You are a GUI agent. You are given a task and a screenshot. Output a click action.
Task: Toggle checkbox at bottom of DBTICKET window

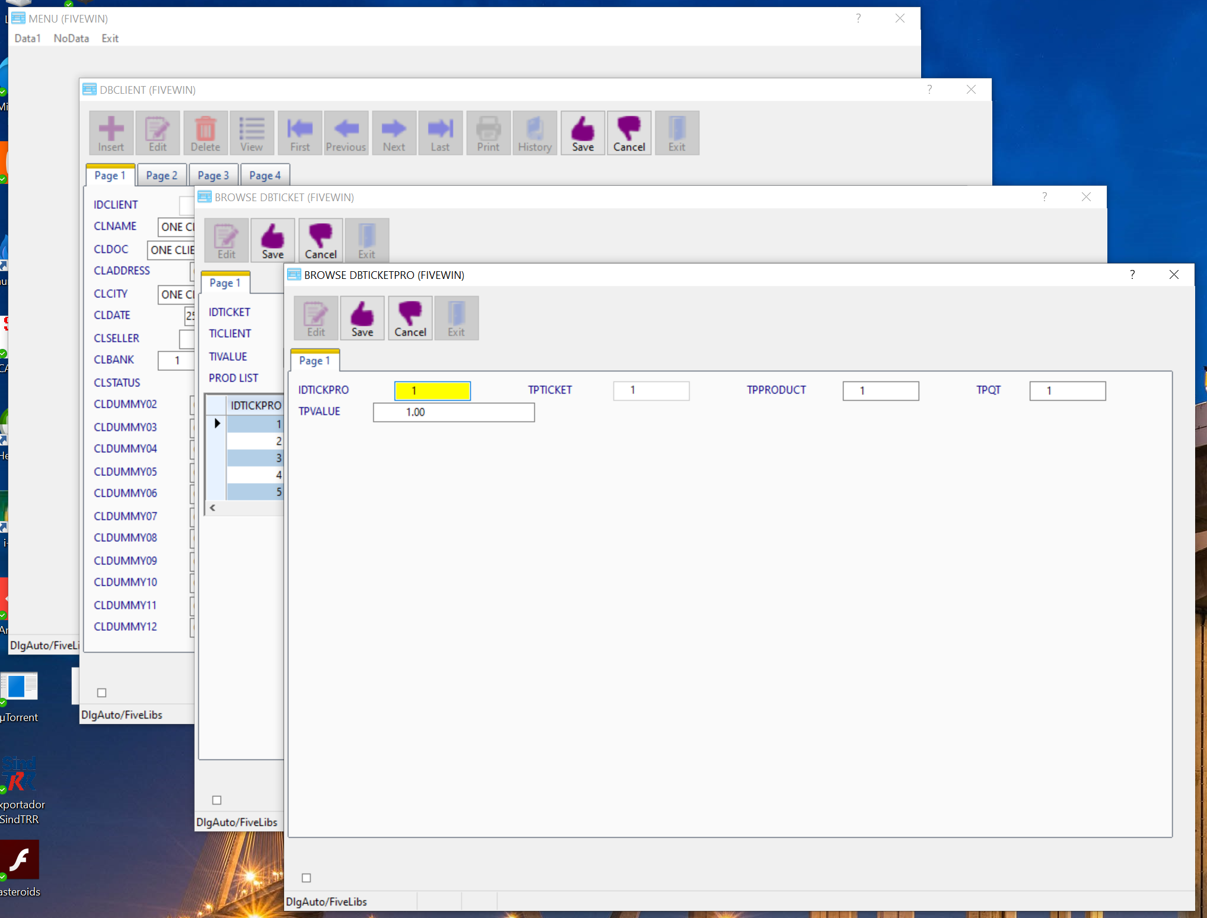[217, 800]
